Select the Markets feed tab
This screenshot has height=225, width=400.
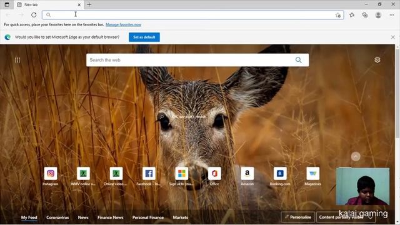pos(181,217)
